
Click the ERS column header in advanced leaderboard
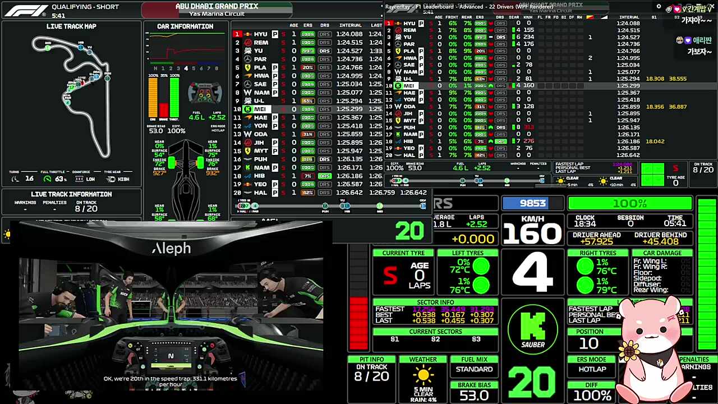tap(480, 17)
